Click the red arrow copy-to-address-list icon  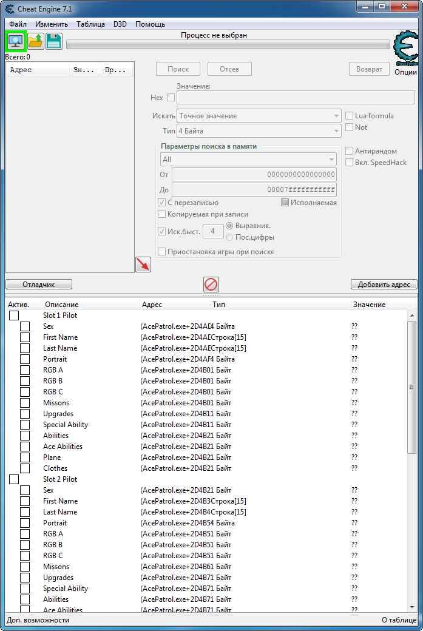[143, 265]
